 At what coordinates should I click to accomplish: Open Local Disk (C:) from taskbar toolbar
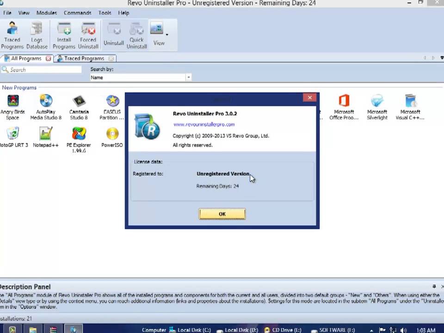190,330
